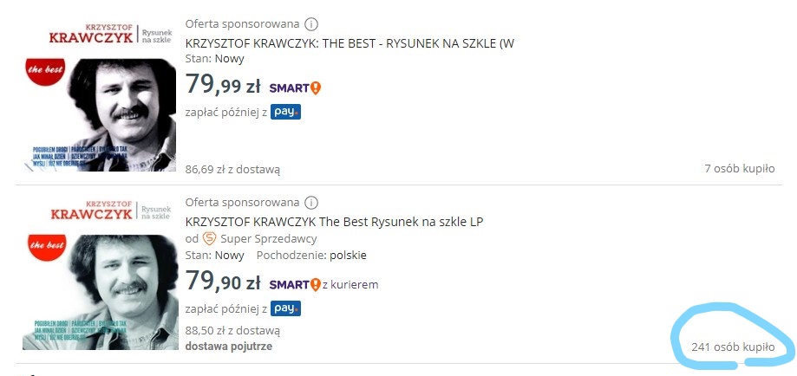This screenshot has height=376, width=797.
Task: Click SMART! badge beside 79,99 zł price
Action: pyautogui.click(x=295, y=88)
